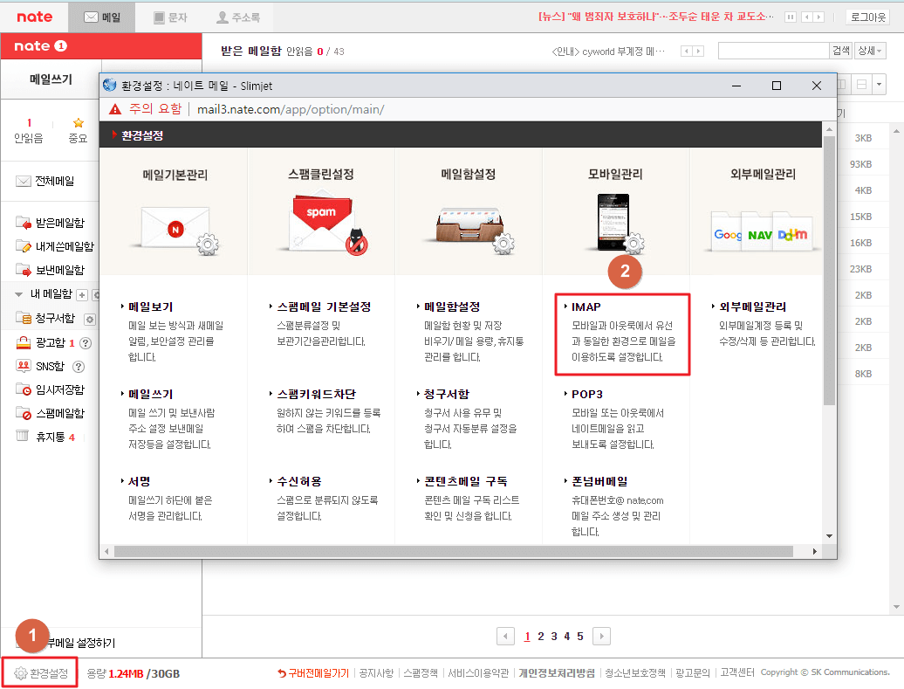The width and height of the screenshot is (904, 689).
Task: Open the 서명 settings link
Action: click(x=139, y=481)
